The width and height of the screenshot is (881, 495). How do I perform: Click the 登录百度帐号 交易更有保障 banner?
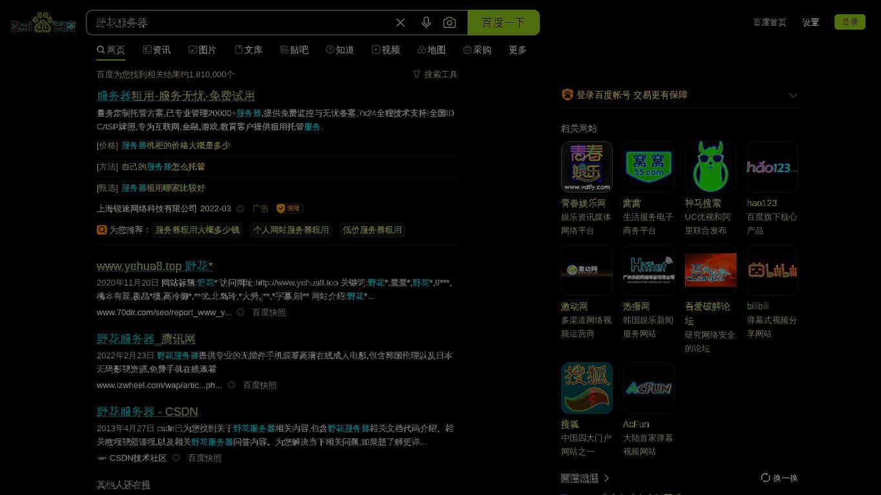[x=680, y=95]
